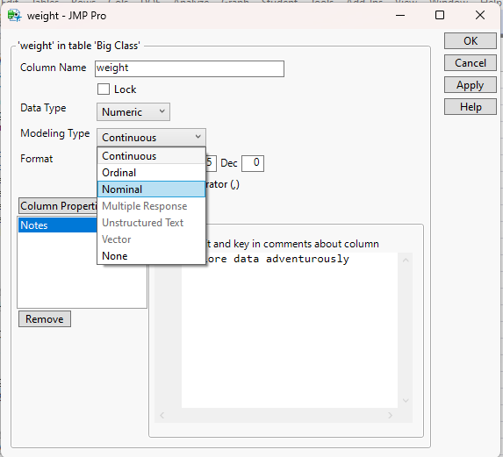This screenshot has width=503, height=457.
Task: Expand the Column Properties menu button
Action: coord(58,206)
